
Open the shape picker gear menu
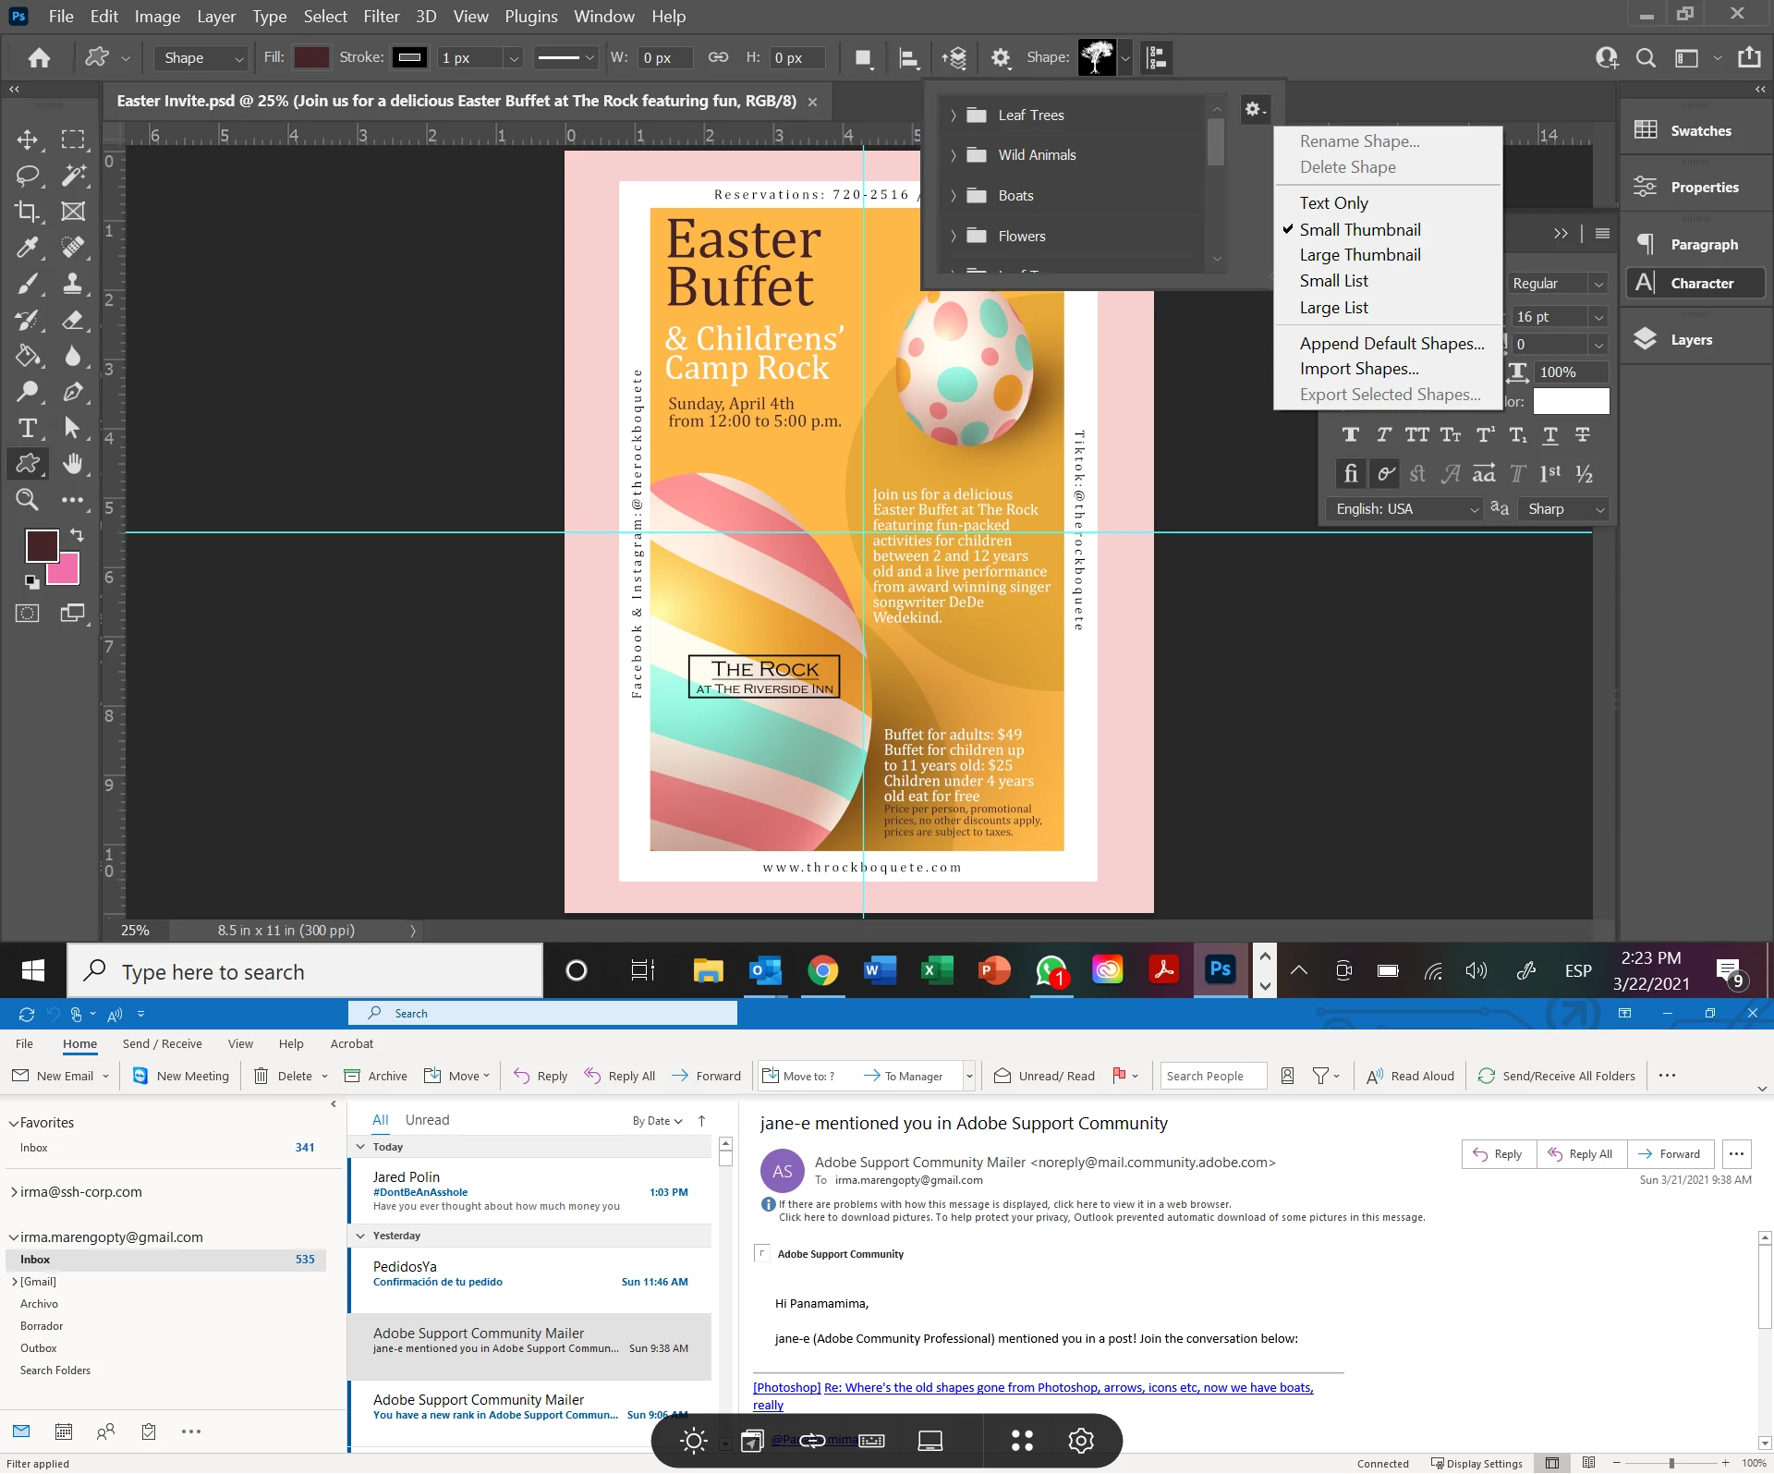(x=1254, y=110)
